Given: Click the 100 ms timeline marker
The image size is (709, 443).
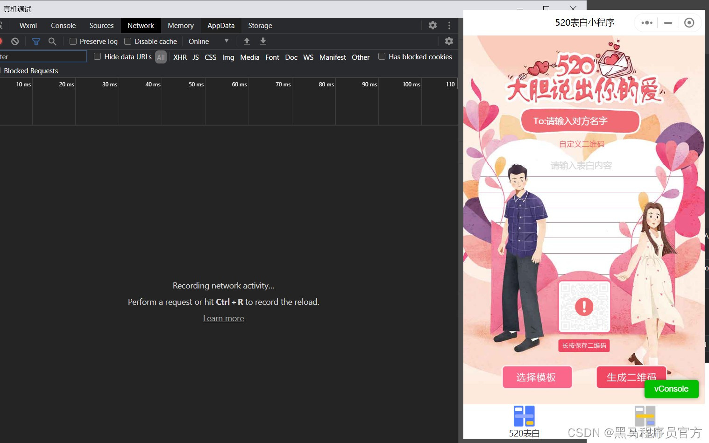Looking at the screenshot, I should (411, 84).
